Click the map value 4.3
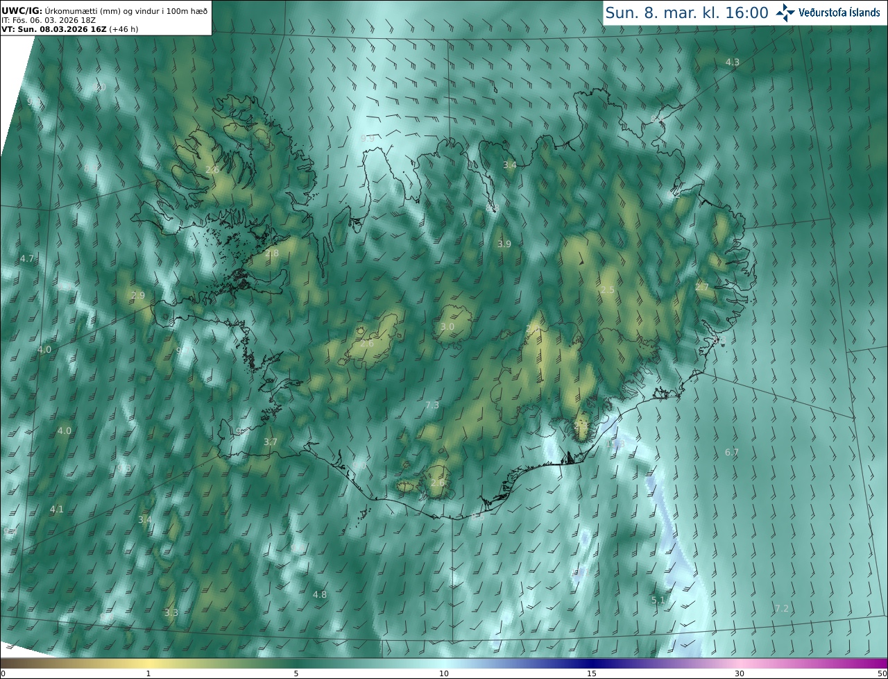The height and width of the screenshot is (679, 888). click(x=733, y=62)
